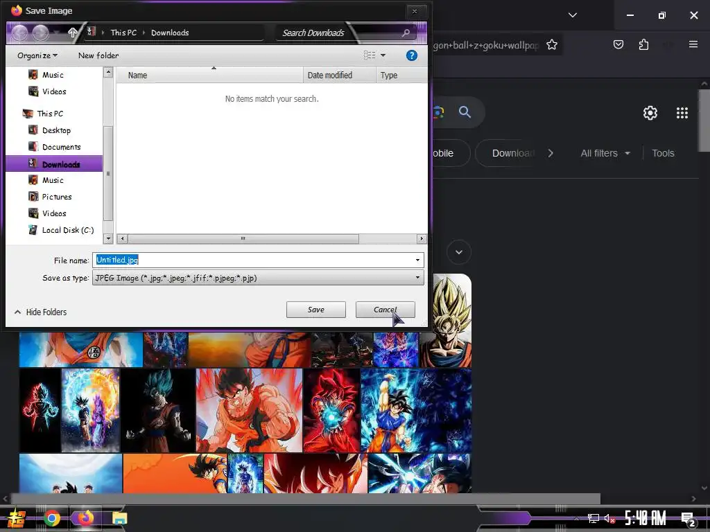710x532 pixels.
Task: Expand the circular down-chevron button on page
Action: tap(459, 252)
